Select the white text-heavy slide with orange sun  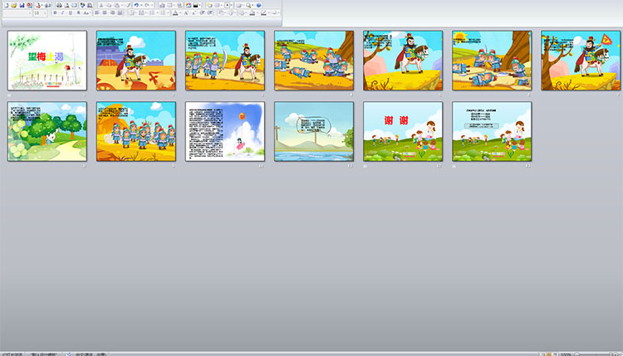[225, 131]
